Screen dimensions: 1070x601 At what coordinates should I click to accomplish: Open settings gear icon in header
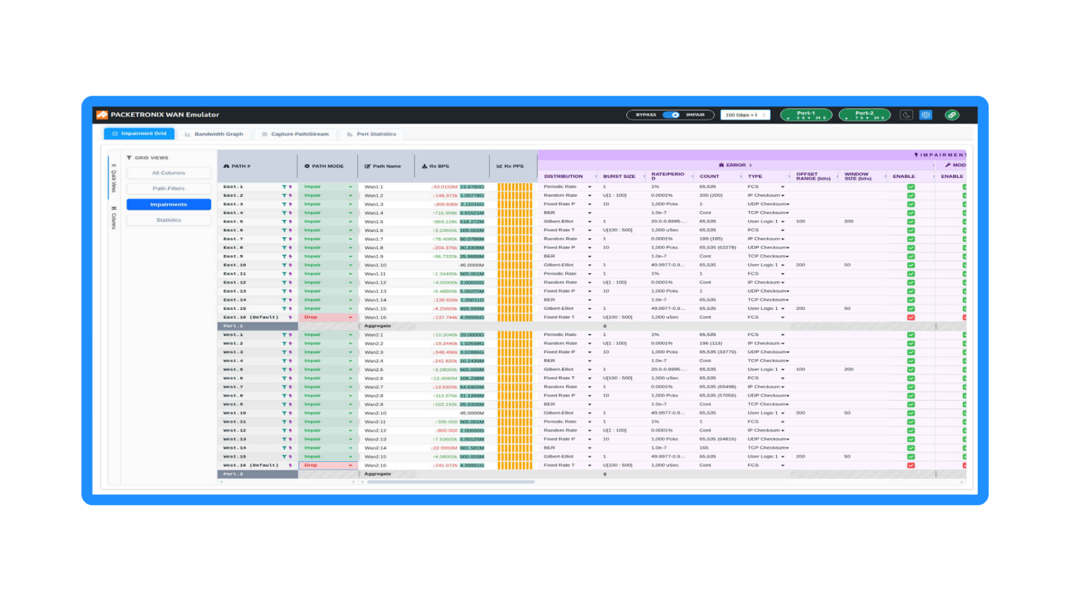click(926, 115)
